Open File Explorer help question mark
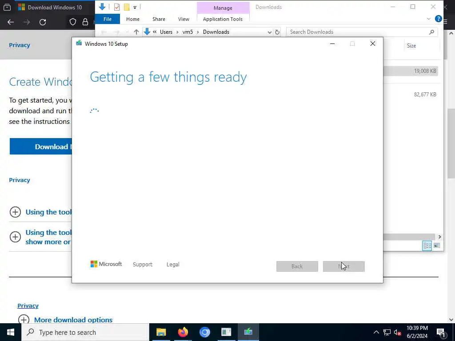This screenshot has height=341, width=455. [x=438, y=19]
